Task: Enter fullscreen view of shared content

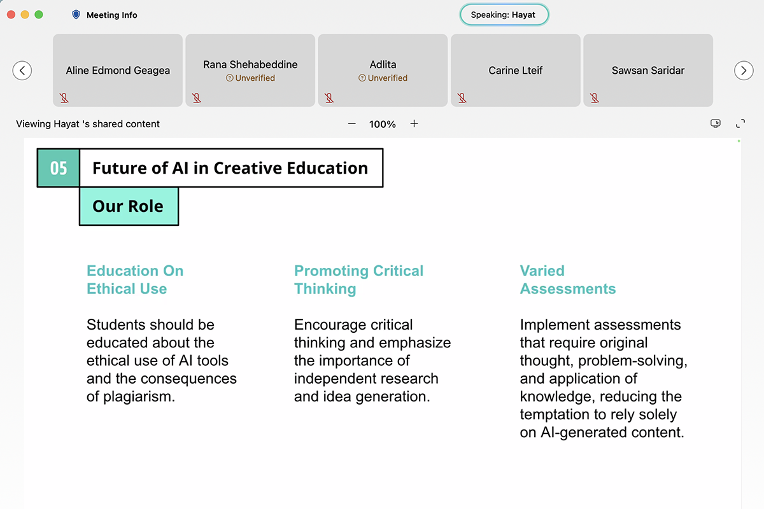Action: tap(740, 123)
